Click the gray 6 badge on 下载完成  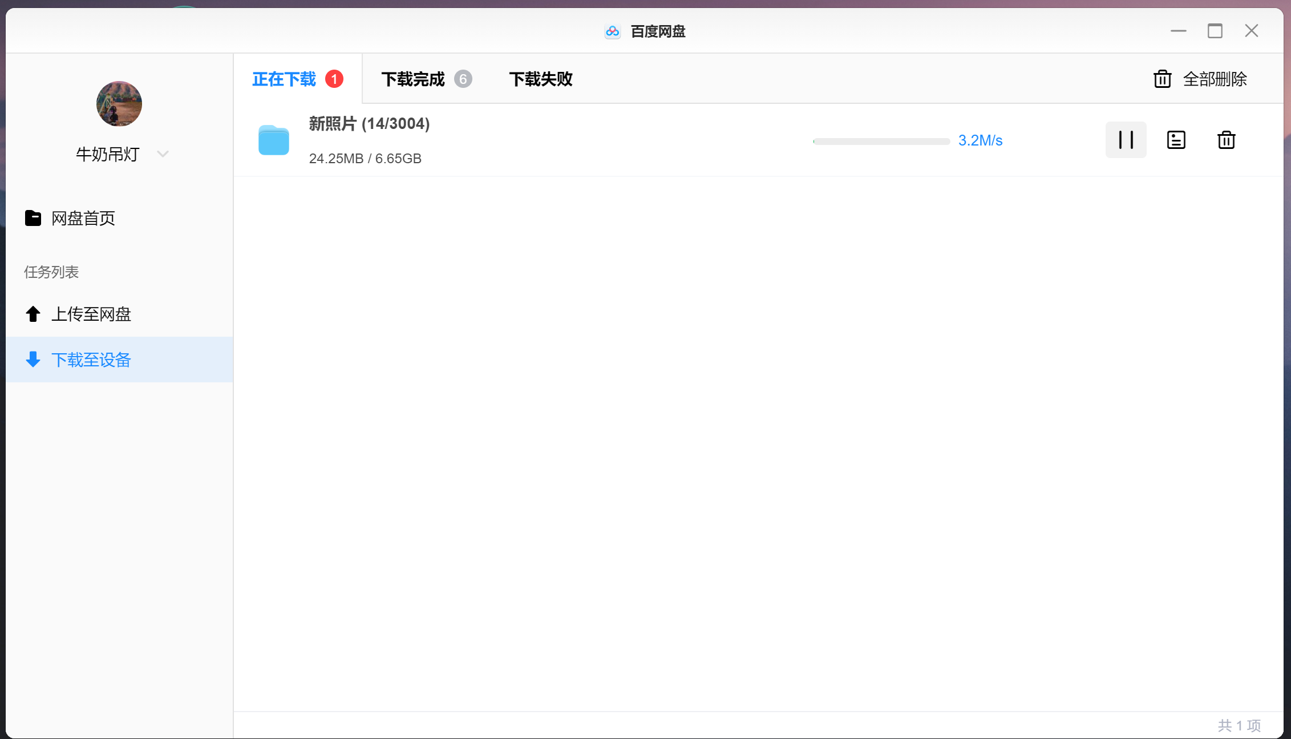pos(463,79)
